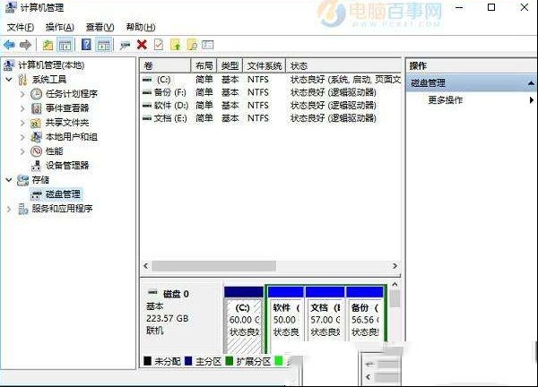
Task: Click the Back arrow toolbar icon
Action: [9, 45]
